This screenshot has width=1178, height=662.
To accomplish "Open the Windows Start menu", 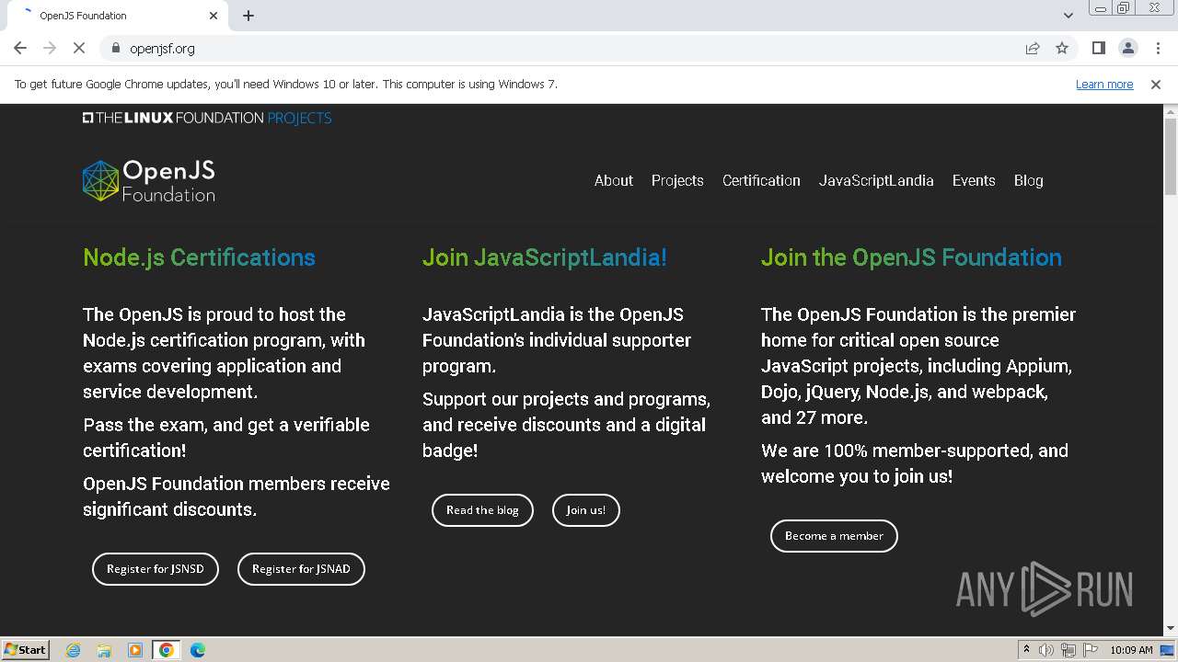I will (26, 650).
